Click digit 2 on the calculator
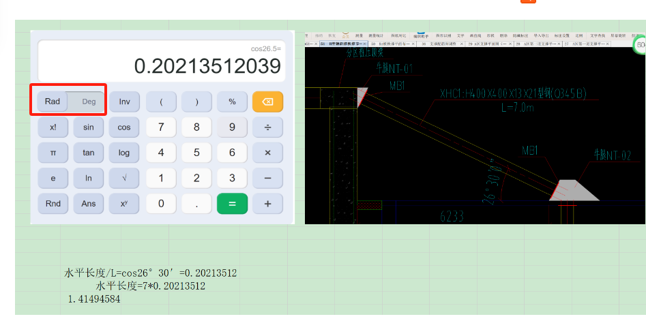This screenshot has width=646, height=321. click(196, 178)
